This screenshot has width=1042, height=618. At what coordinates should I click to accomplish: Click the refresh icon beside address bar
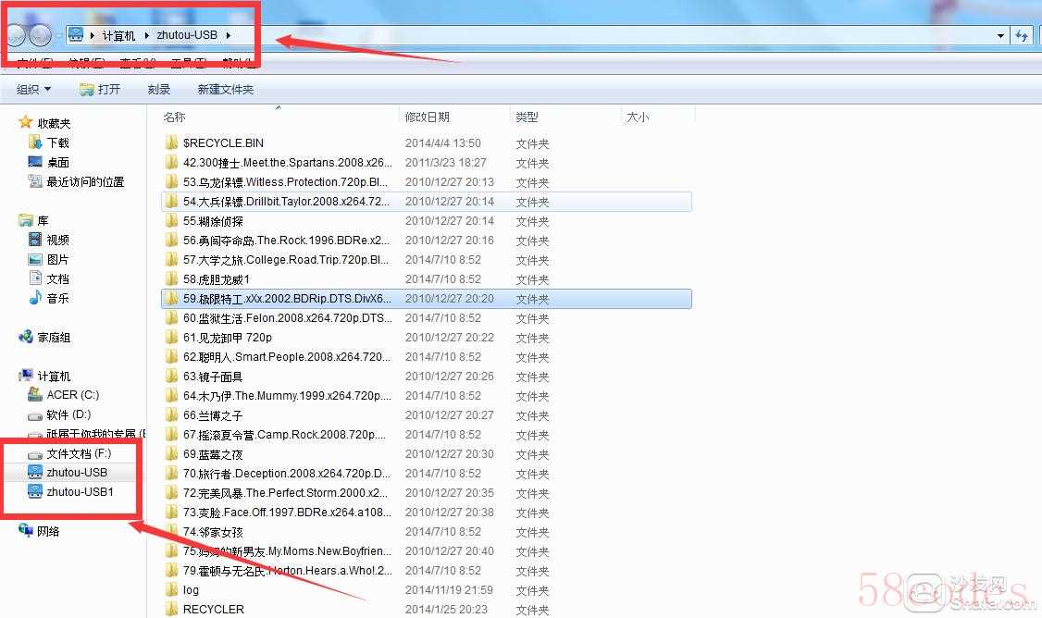[1022, 35]
